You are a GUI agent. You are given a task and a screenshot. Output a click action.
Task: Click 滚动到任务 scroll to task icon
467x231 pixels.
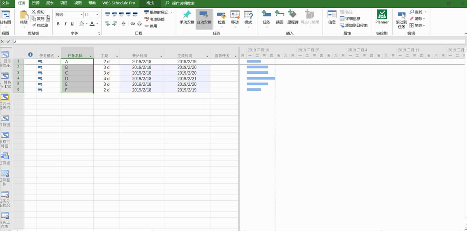pyautogui.click(x=401, y=19)
